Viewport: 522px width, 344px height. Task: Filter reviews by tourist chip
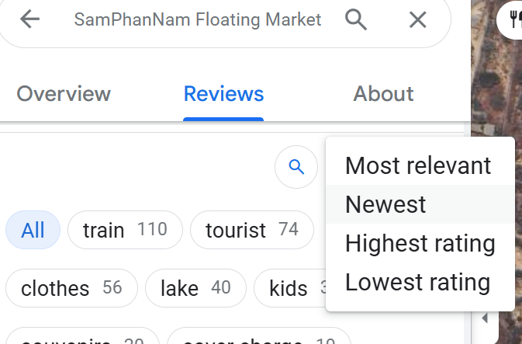(x=252, y=230)
